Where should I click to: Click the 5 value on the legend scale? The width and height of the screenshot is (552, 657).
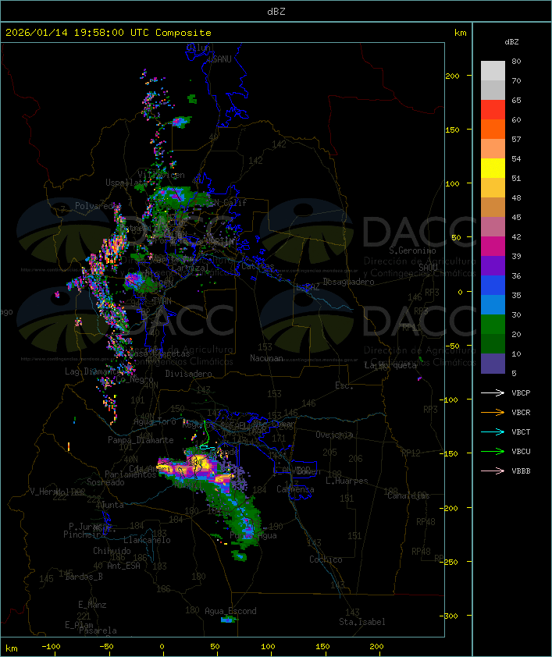[514, 373]
